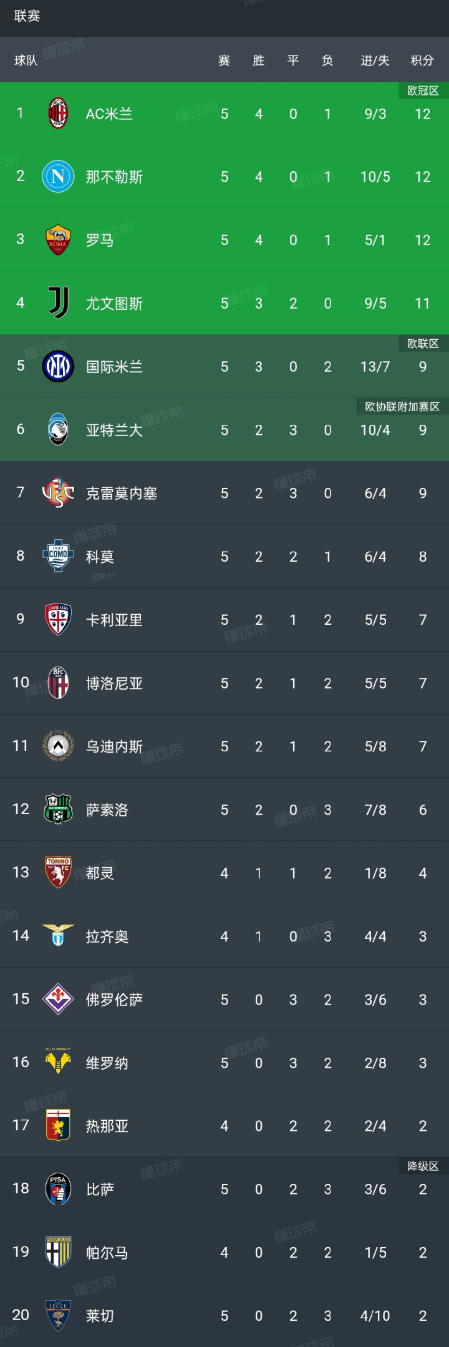Tap the 欧协联附加赛区 label
Image resolution: width=449 pixels, height=1347 pixels.
[402, 407]
